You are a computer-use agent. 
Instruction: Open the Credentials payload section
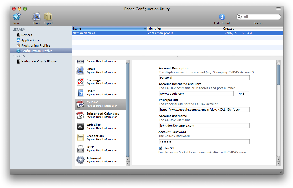100,138
